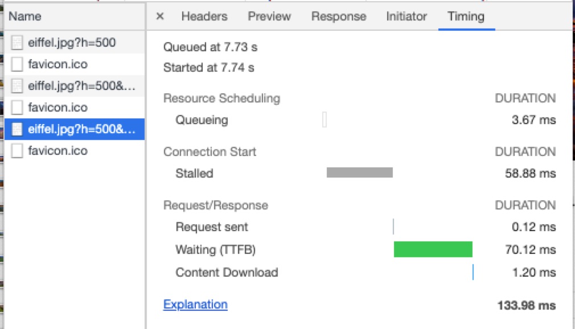Click the second eiffel.jpg request's document icon
Viewport: 575px width, 329px height.
[18, 85]
